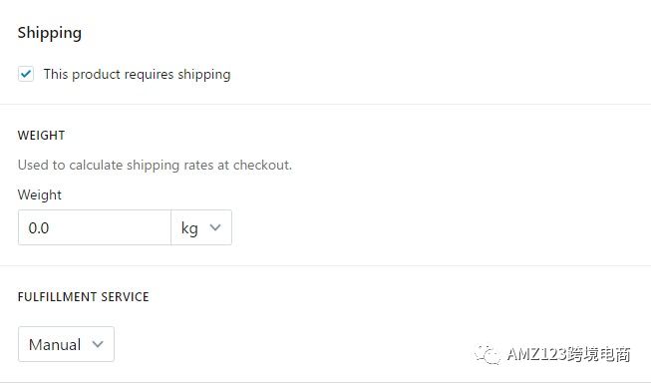Click the WEIGHT section heading

pos(41,136)
